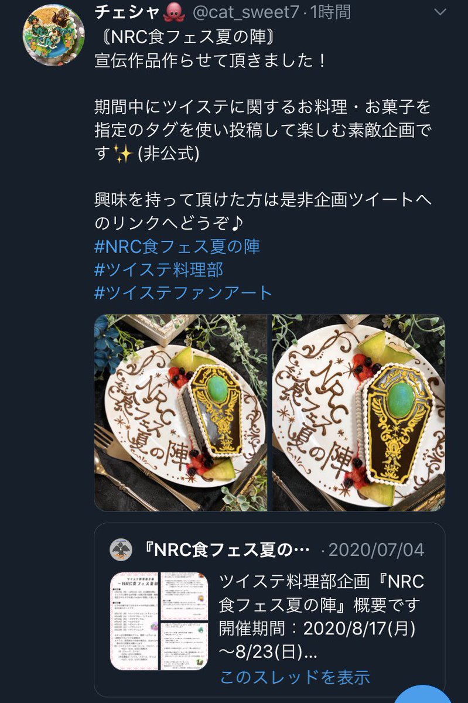Open the quoted tweet summary text
Viewport: 468px width, 703px height.
[x=320, y=616]
